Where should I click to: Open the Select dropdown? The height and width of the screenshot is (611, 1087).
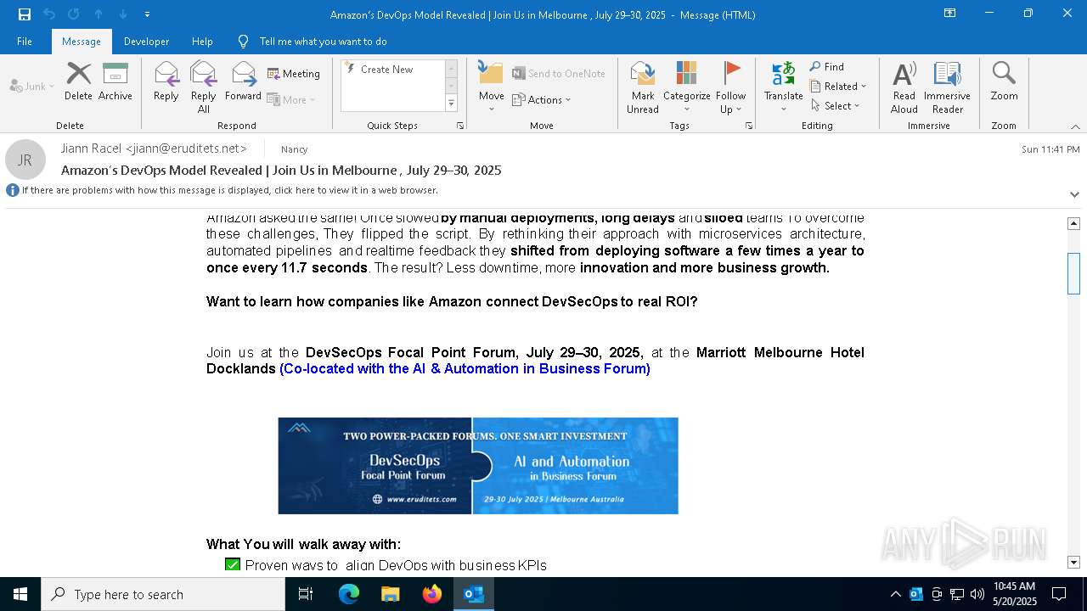[836, 105]
